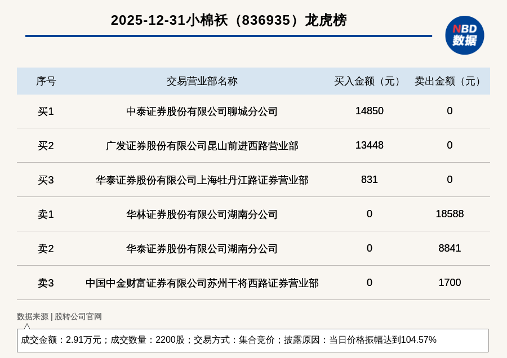Click the sell amount 18588

point(450,214)
